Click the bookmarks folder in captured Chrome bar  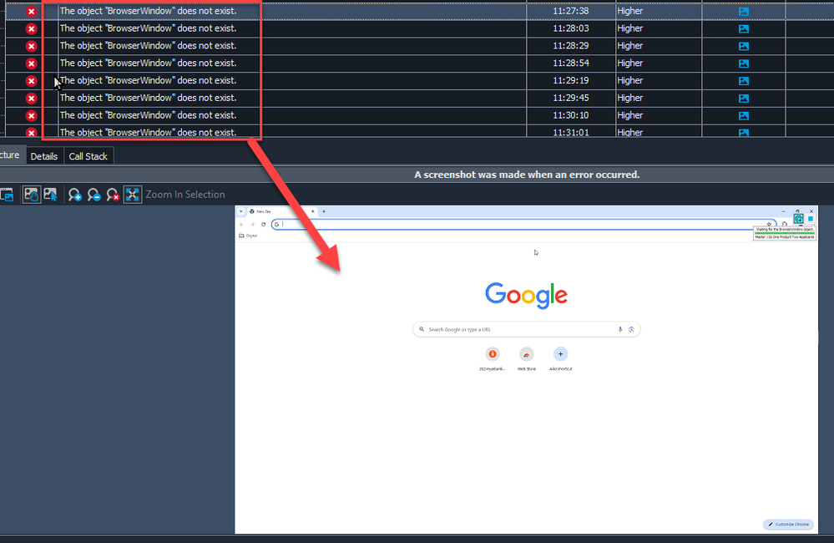click(248, 236)
